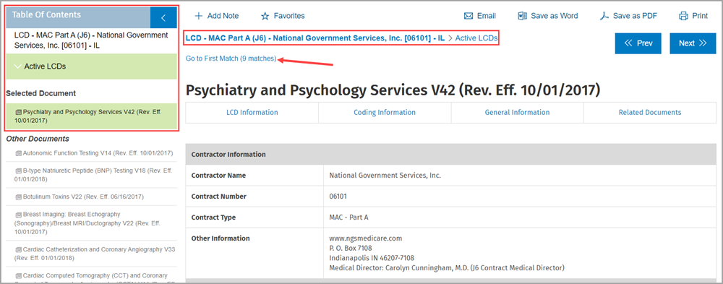The image size is (723, 284).
Task: Click Contractor Information section header
Action: (x=451, y=155)
